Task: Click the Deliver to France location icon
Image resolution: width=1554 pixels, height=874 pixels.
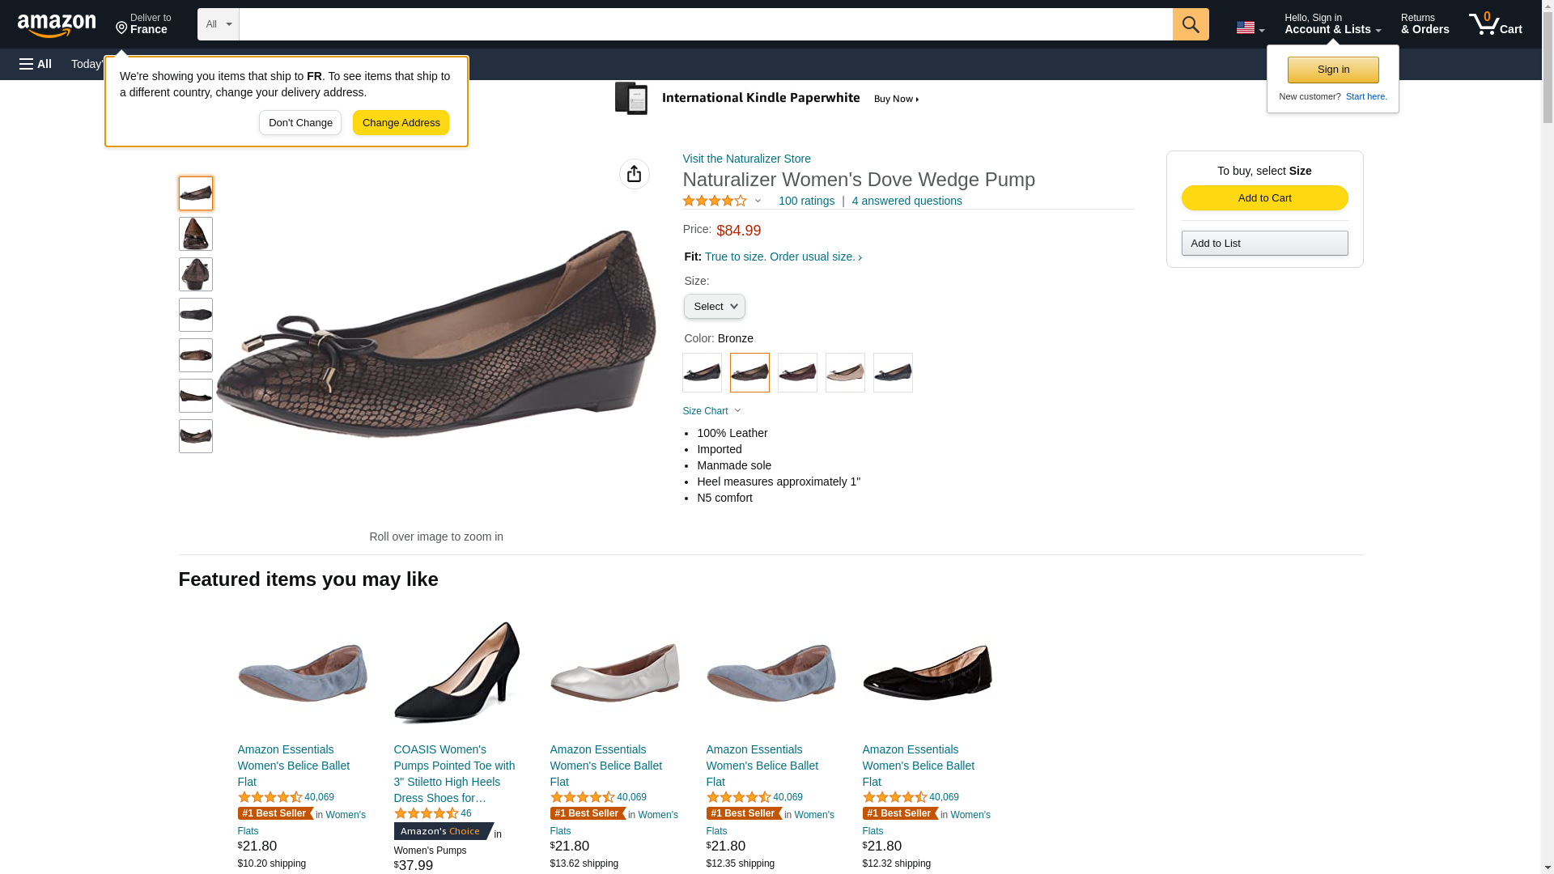Action: pyautogui.click(x=122, y=28)
